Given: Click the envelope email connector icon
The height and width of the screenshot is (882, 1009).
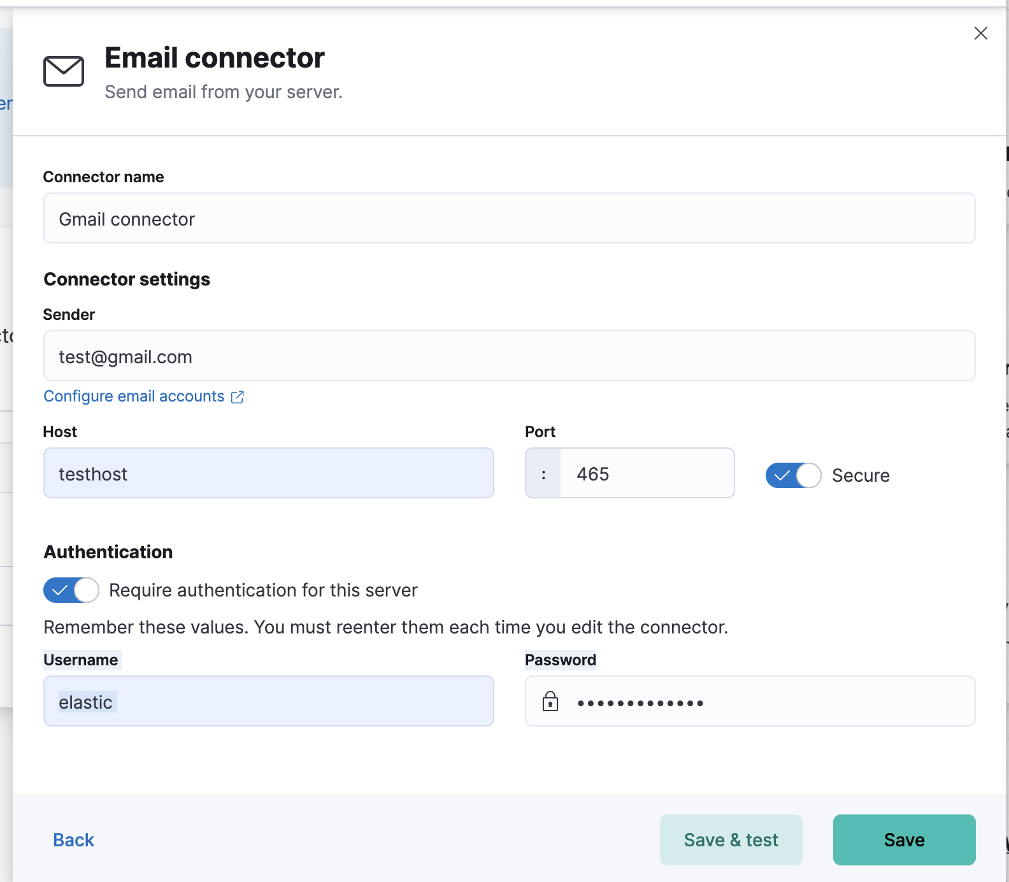Looking at the screenshot, I should (x=64, y=71).
